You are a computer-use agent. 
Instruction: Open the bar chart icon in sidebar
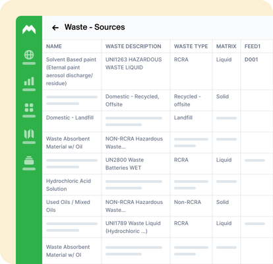pyautogui.click(x=29, y=81)
